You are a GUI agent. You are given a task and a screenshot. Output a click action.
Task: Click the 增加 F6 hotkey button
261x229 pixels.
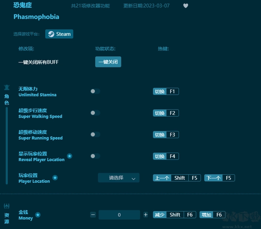(x=212, y=215)
